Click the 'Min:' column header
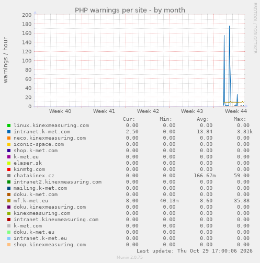The width and height of the screenshot is (260, 263). [166, 119]
